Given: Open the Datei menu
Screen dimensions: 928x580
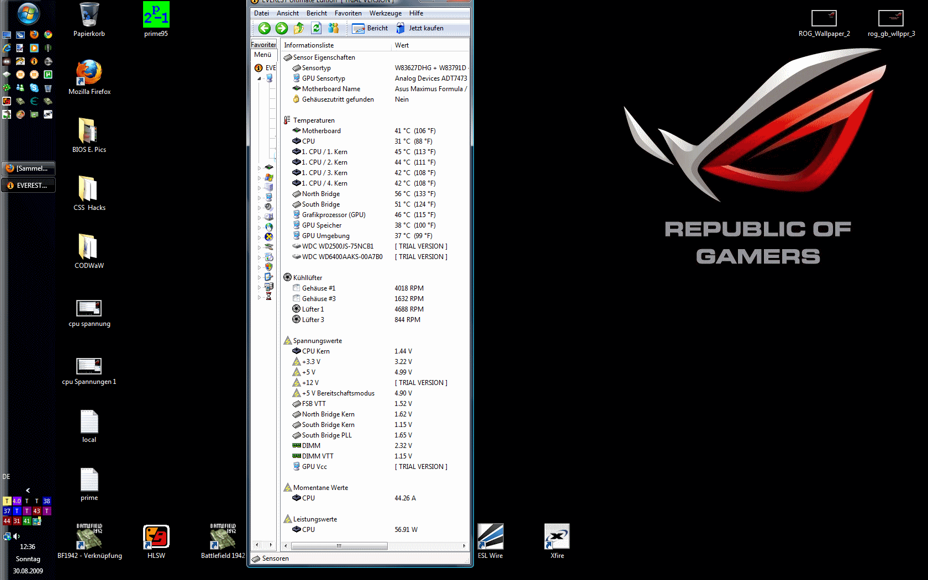Looking at the screenshot, I should point(261,13).
